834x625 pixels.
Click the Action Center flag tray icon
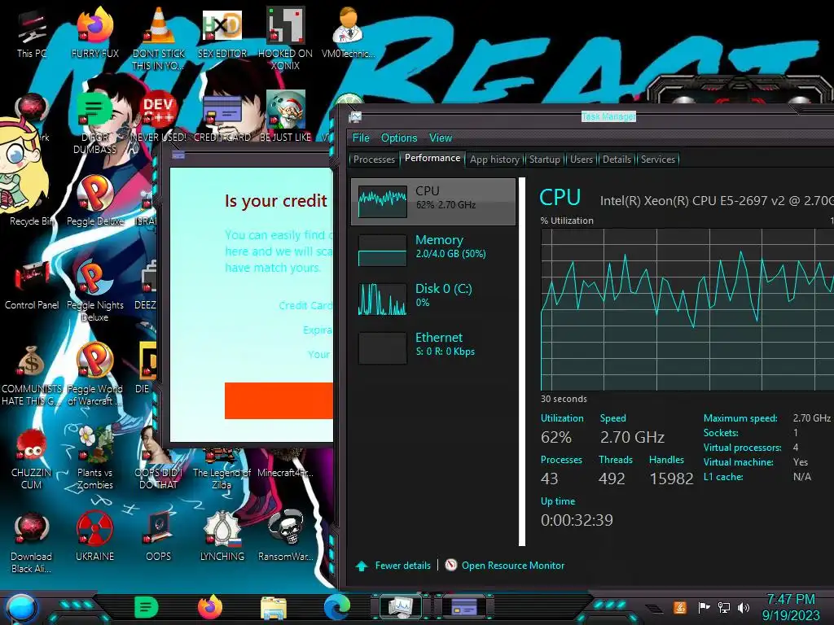pyautogui.click(x=704, y=607)
